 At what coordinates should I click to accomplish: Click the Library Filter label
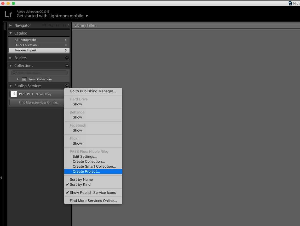pyautogui.click(x=86, y=25)
